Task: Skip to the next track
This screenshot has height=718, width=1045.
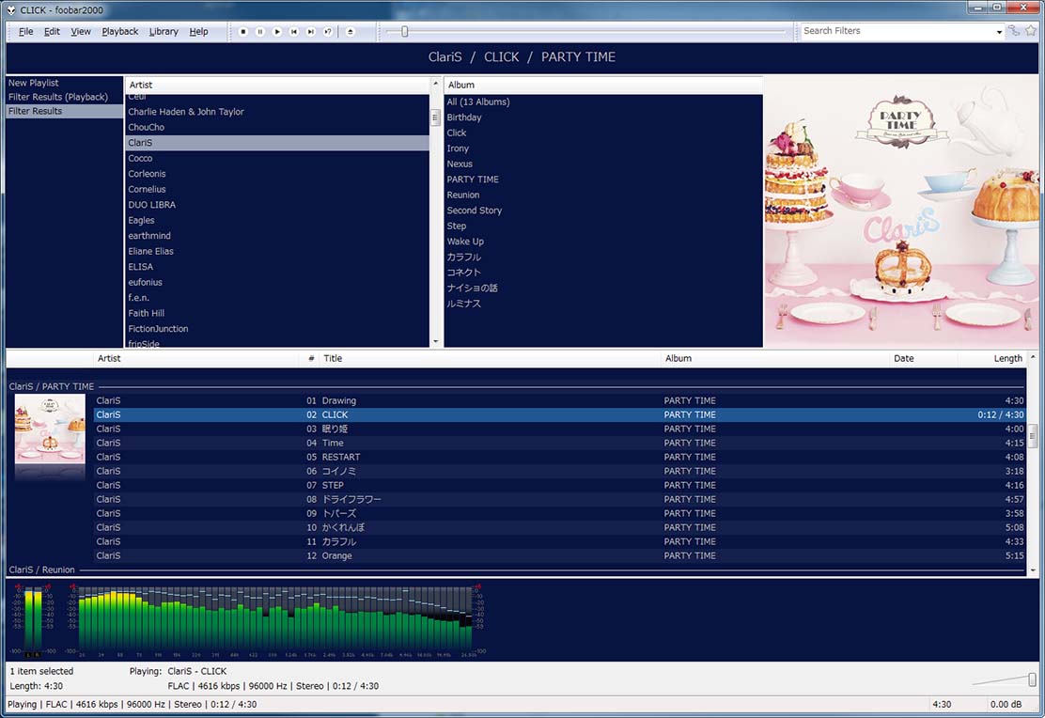Action: (x=310, y=31)
